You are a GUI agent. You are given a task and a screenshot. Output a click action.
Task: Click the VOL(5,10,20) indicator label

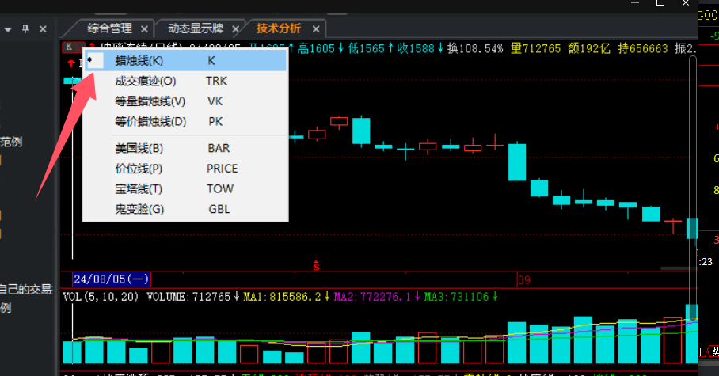pos(99,297)
